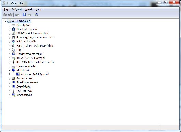
Task: Click the disk drive icon beside Lemezmeghajtó
Action: click(14, 66)
